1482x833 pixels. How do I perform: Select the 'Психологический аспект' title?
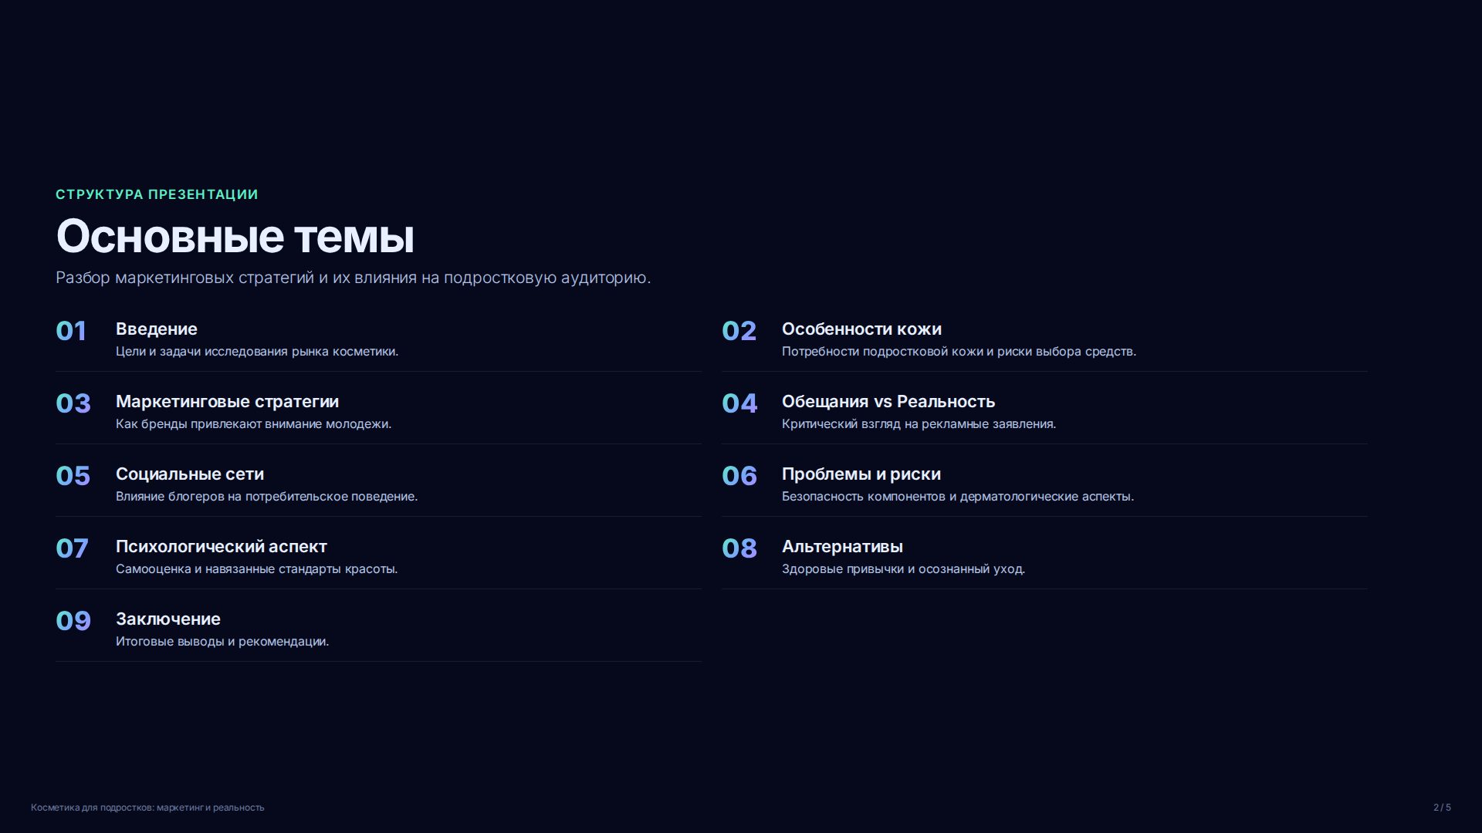pos(222,547)
